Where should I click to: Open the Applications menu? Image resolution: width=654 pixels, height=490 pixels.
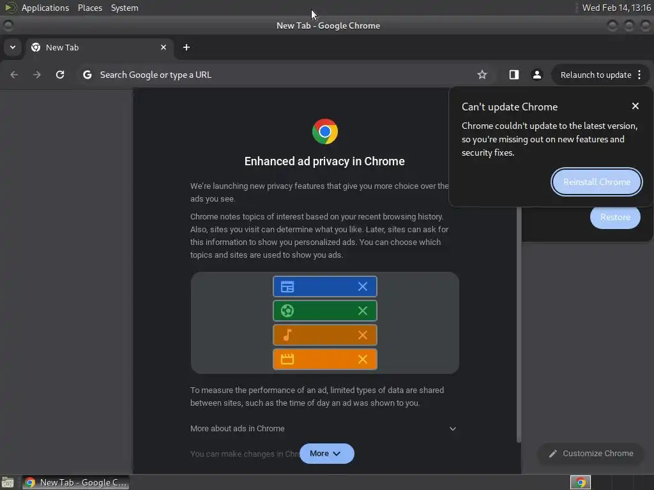pyautogui.click(x=45, y=8)
